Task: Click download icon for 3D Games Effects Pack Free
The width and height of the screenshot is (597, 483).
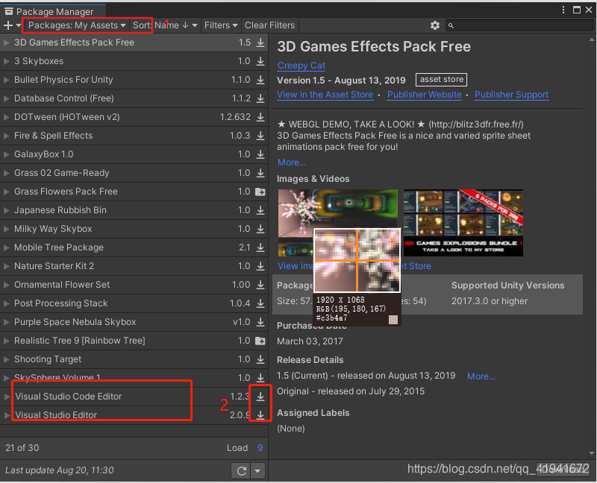Action: (x=260, y=42)
